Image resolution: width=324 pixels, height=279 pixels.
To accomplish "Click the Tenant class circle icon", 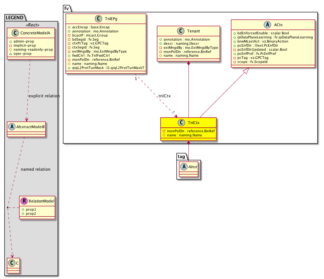I will (x=180, y=31).
